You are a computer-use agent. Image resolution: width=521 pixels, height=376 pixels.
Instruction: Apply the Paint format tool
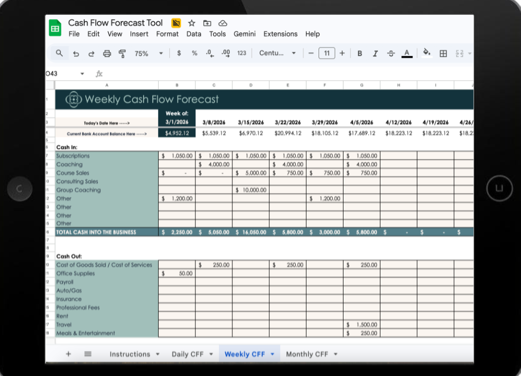(122, 53)
